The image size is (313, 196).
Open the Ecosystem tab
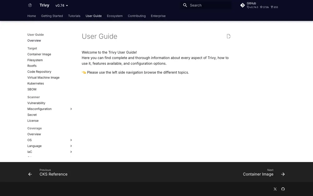click(115, 16)
